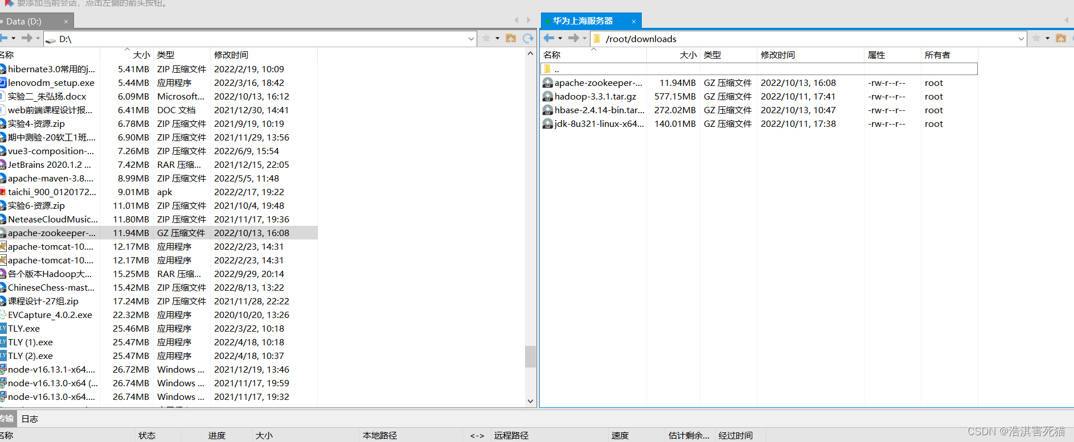Click the /root/downloads remote address field
Image resolution: width=1074 pixels, height=442 pixels.
click(x=809, y=39)
